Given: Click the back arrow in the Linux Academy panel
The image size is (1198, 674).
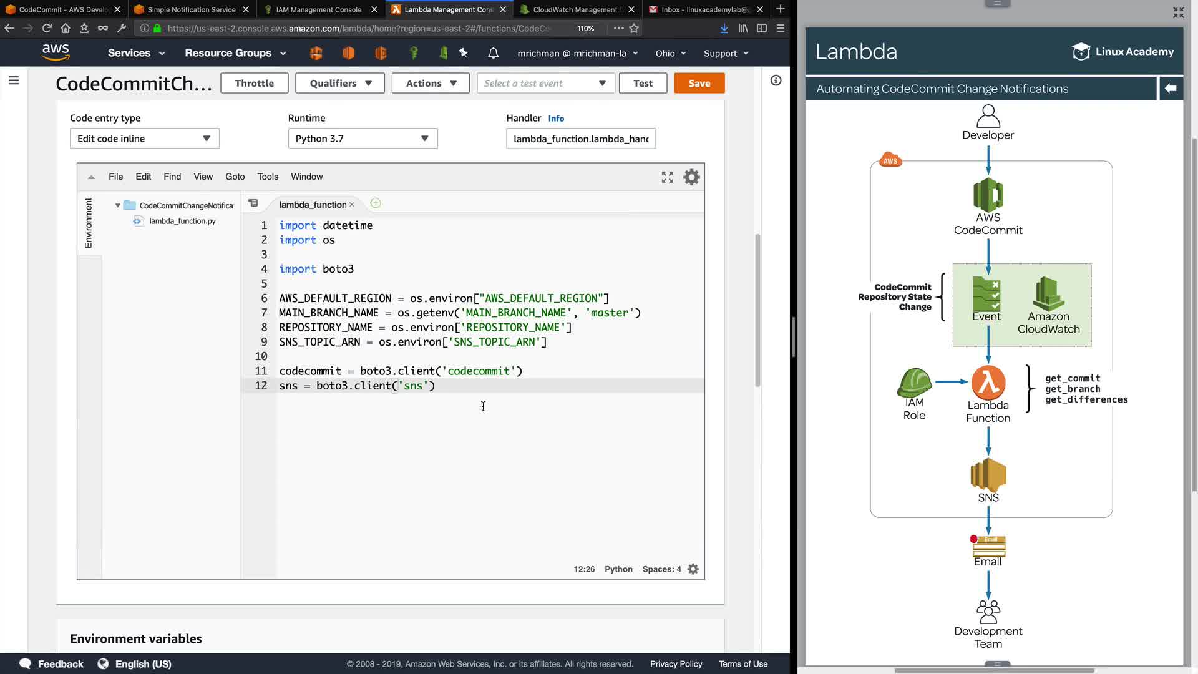Looking at the screenshot, I should (1171, 89).
